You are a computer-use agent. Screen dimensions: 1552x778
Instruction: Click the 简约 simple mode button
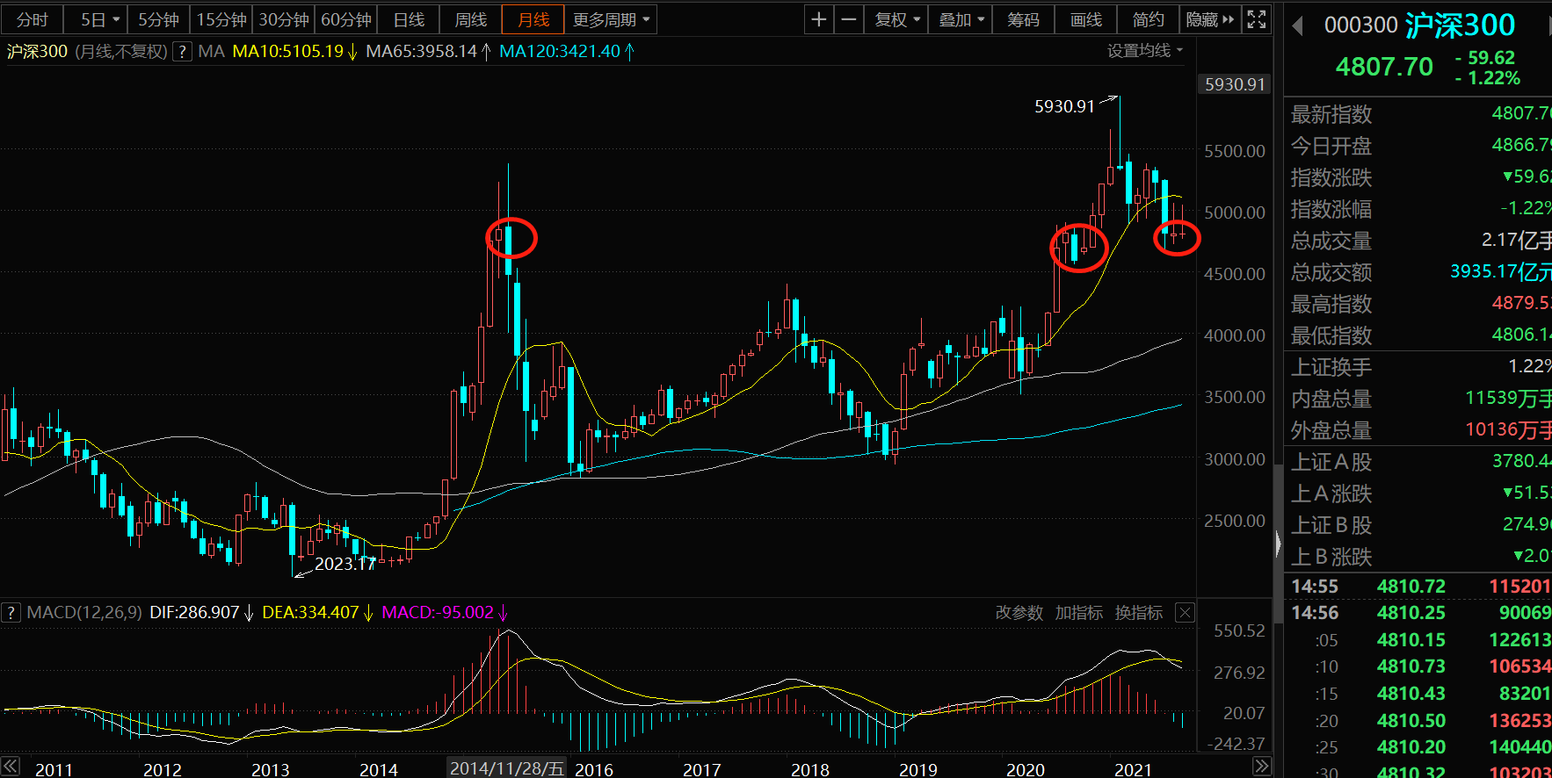point(1148,19)
